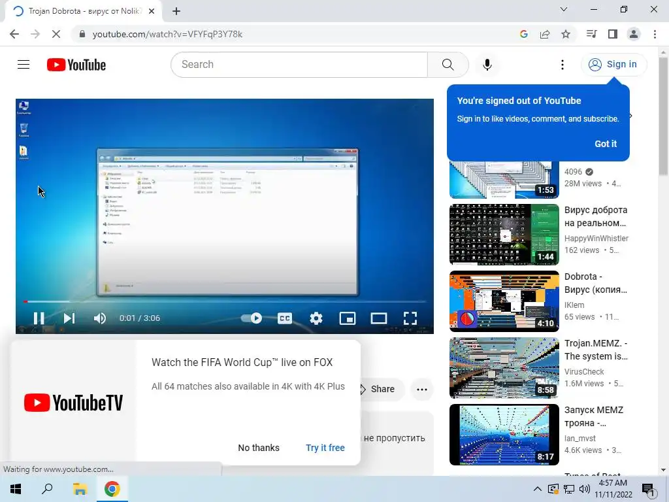Open the Chrome three-dot menu
669x502 pixels.
[x=655, y=34]
